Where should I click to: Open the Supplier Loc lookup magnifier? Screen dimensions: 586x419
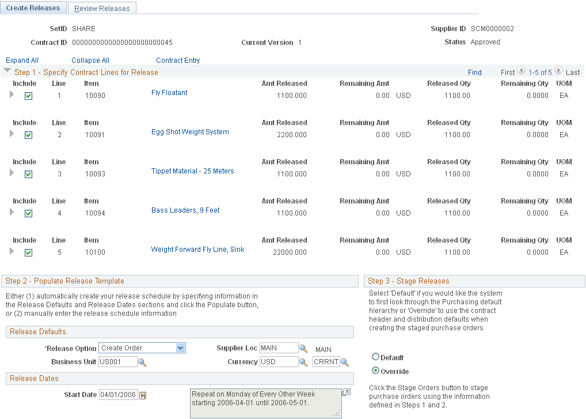tap(303, 348)
